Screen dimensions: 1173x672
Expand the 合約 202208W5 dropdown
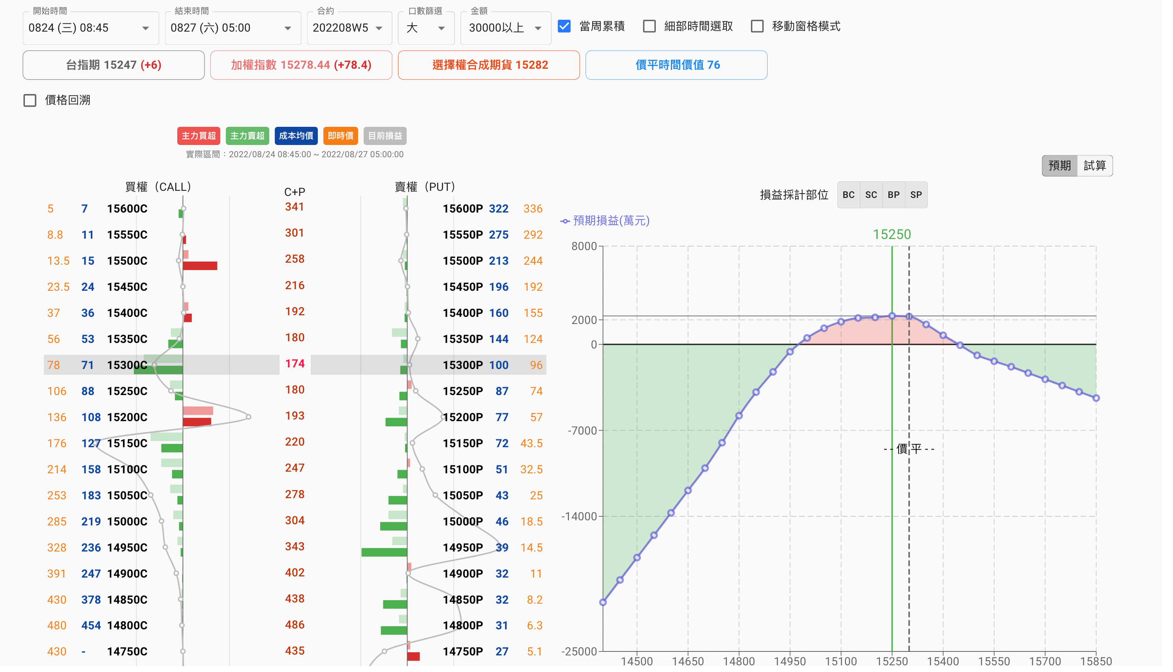[349, 28]
